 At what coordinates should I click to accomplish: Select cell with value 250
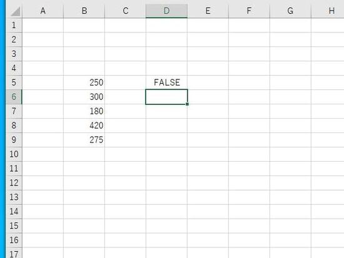[84, 82]
